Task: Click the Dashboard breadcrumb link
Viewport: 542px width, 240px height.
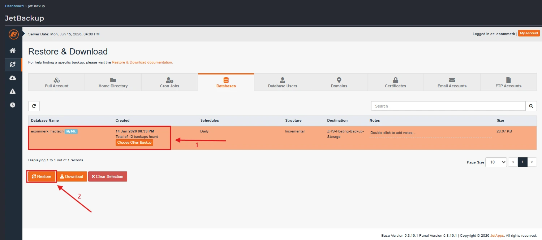Action: pyautogui.click(x=14, y=6)
